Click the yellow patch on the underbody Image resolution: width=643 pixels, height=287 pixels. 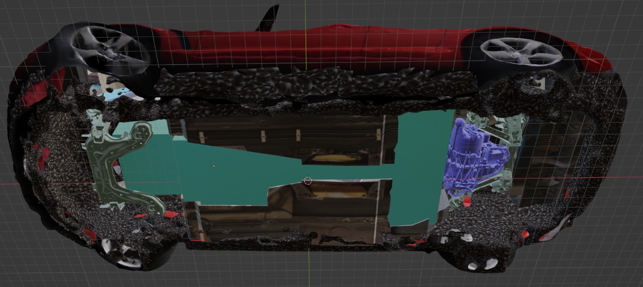[332, 158]
